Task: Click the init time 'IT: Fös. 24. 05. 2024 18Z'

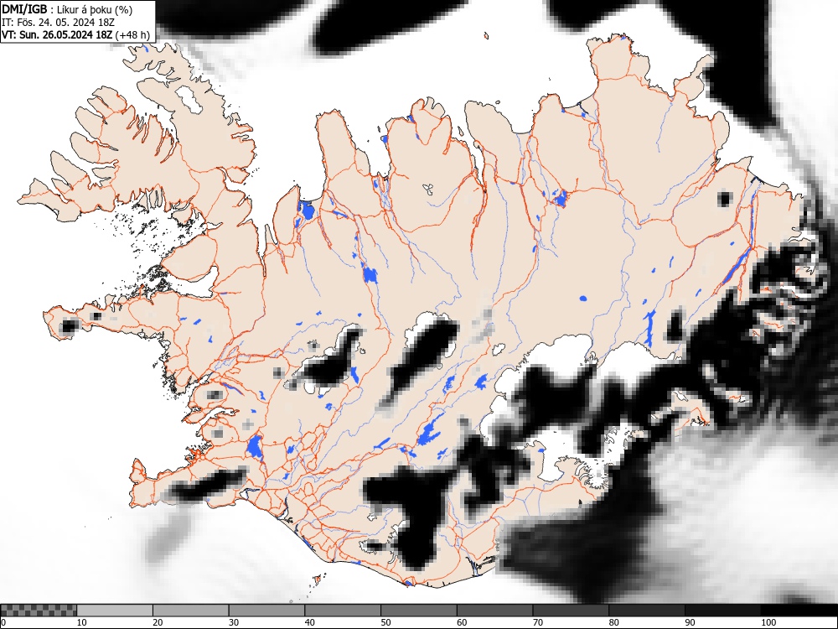Action: tap(59, 23)
